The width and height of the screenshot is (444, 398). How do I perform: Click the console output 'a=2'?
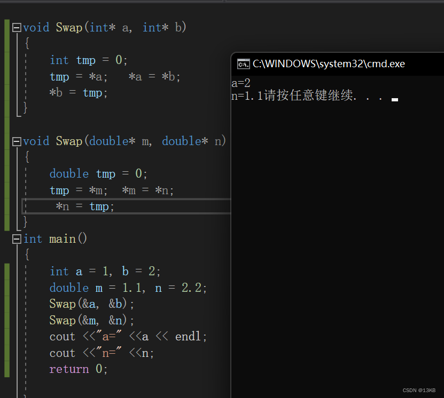241,83
